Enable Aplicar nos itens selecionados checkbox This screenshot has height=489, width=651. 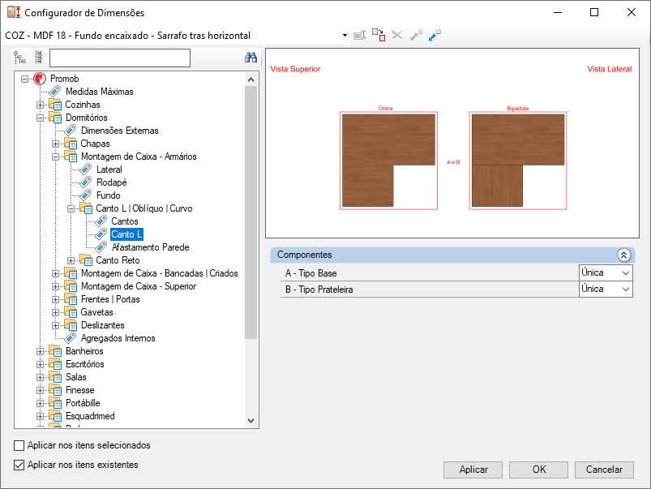click(19, 445)
